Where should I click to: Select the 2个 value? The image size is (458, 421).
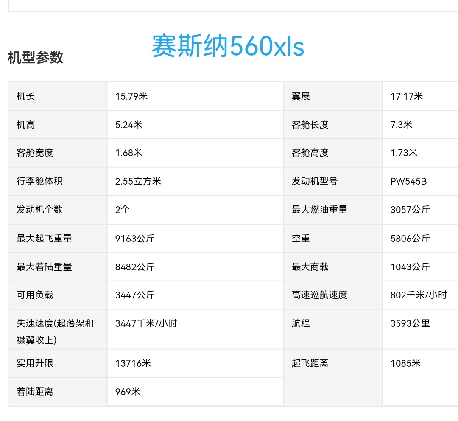coord(123,210)
